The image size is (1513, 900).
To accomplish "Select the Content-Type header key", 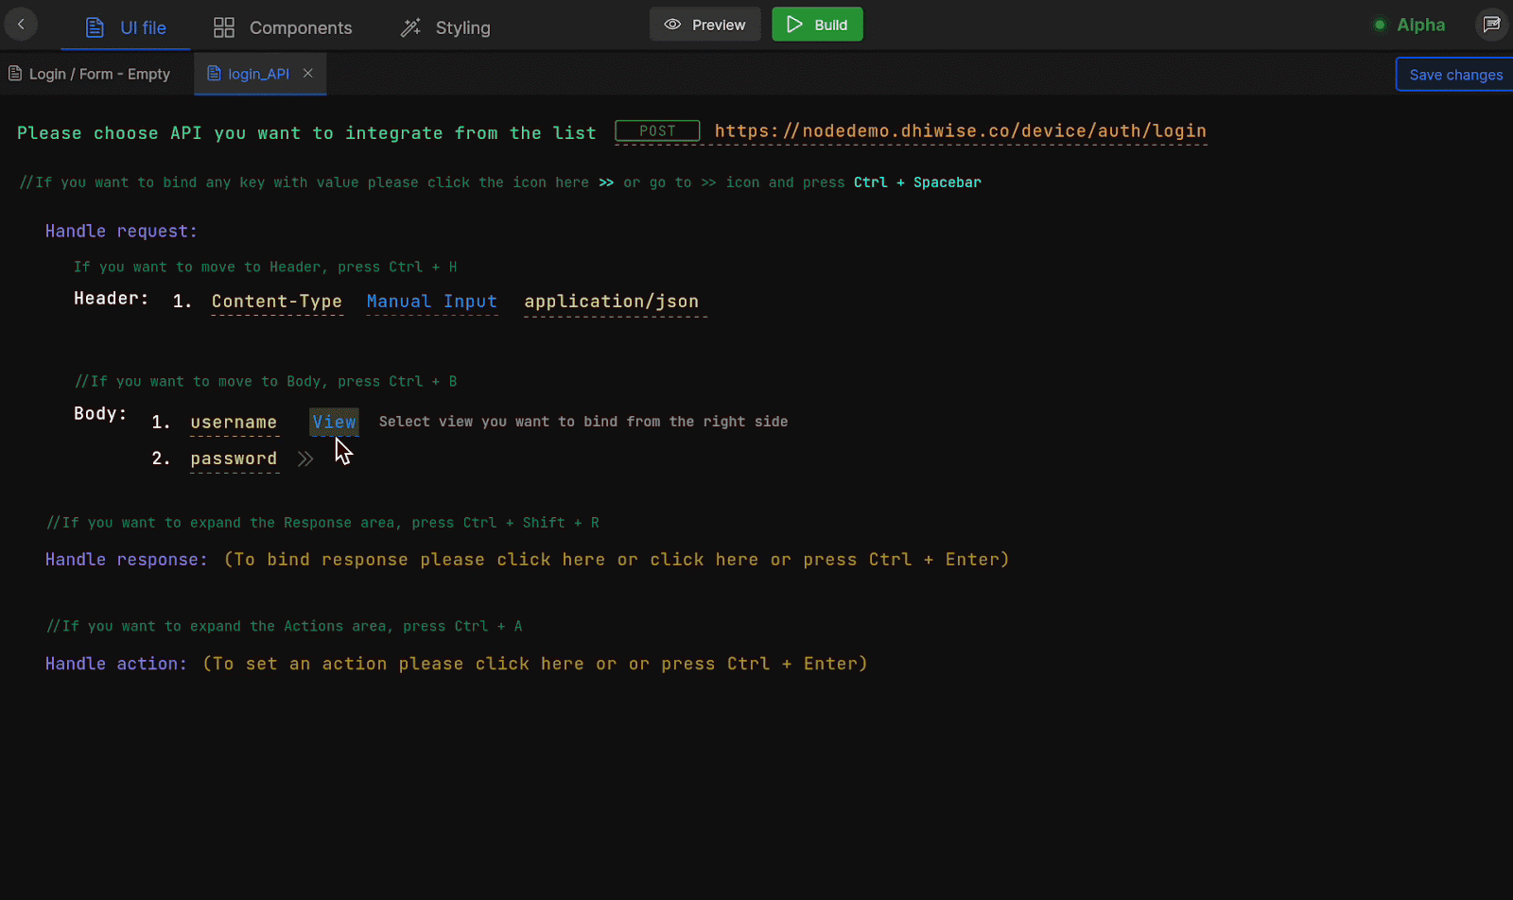I will point(276,302).
